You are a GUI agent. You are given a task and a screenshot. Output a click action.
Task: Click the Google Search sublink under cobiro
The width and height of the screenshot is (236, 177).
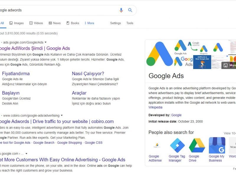pyautogui.click(x=44, y=143)
